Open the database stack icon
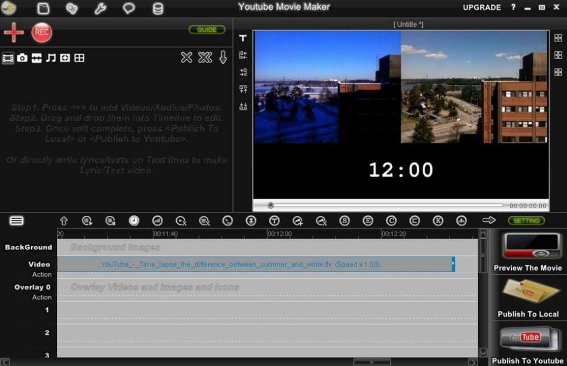 coord(158,9)
